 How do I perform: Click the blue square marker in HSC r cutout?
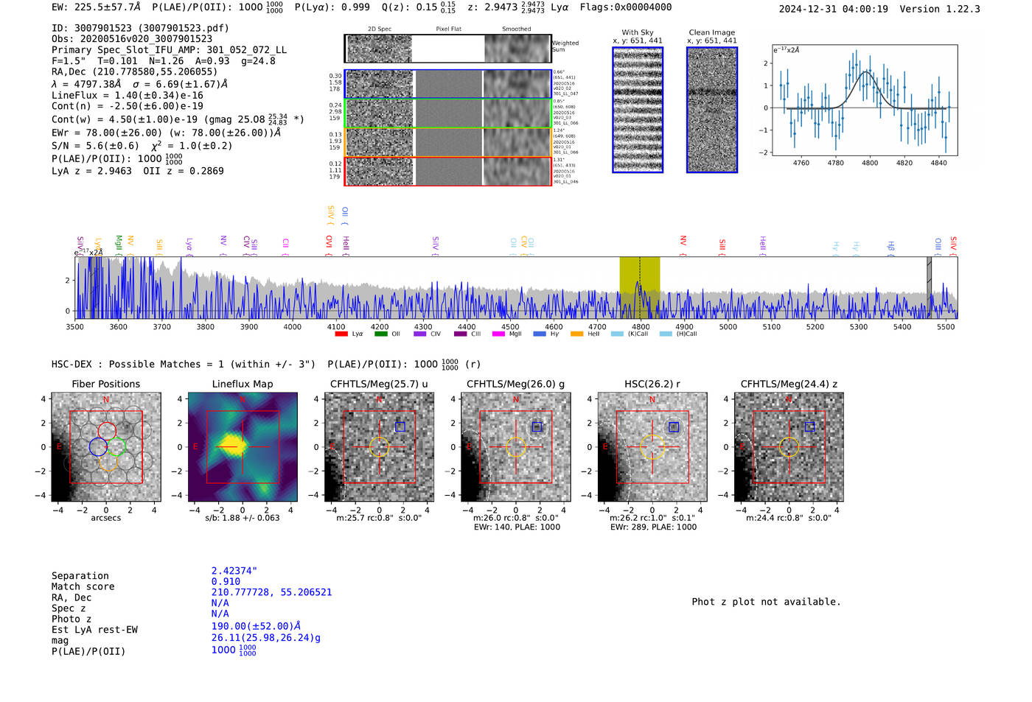[674, 427]
